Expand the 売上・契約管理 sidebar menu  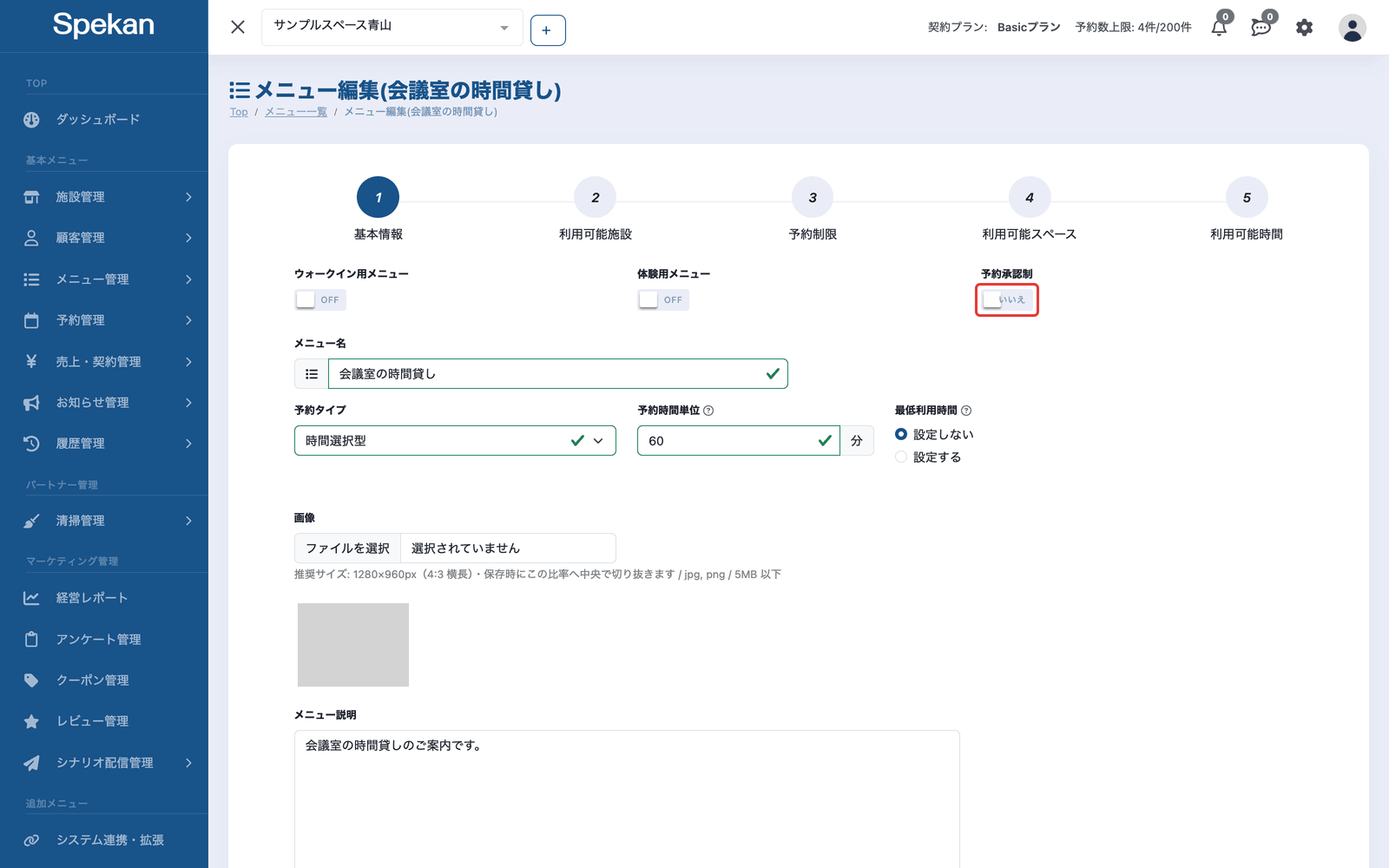click(x=104, y=362)
